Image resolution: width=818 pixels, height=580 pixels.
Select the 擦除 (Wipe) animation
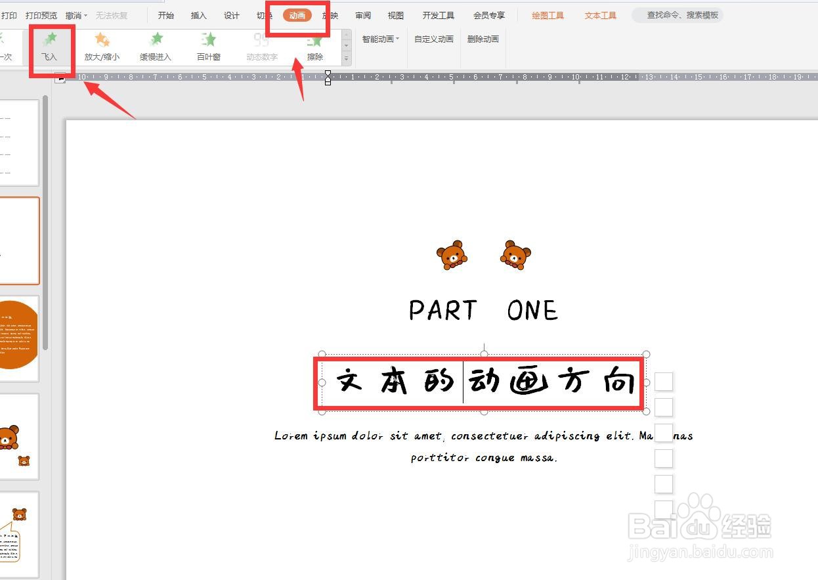[x=315, y=47]
